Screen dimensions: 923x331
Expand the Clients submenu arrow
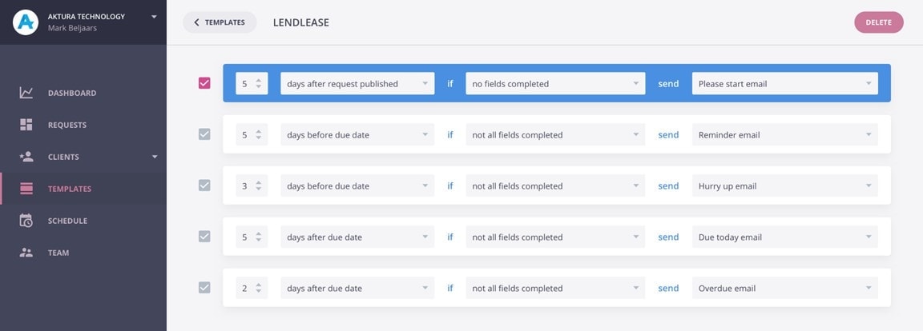coord(155,157)
